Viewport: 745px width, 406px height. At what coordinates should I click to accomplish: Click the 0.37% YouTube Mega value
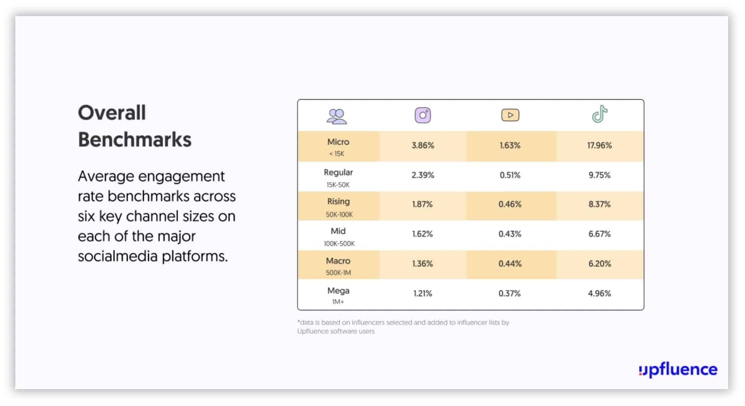coord(509,293)
